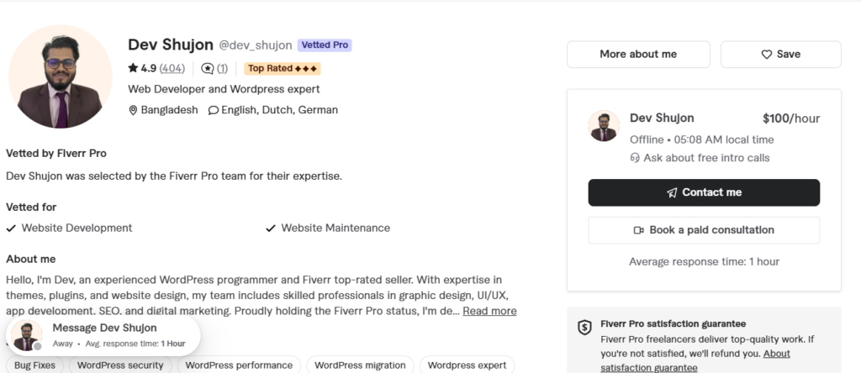Click the shield dollar satisfaction guarantee icon

[x=585, y=328]
